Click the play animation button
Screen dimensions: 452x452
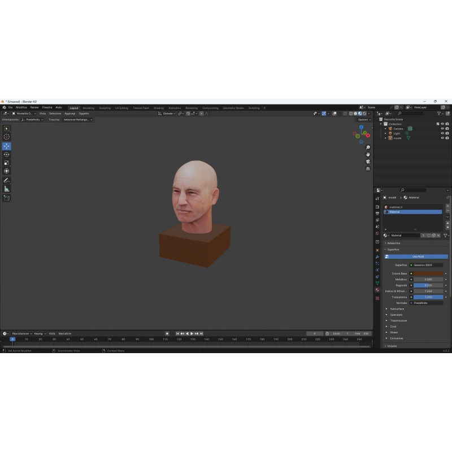tap(192, 333)
